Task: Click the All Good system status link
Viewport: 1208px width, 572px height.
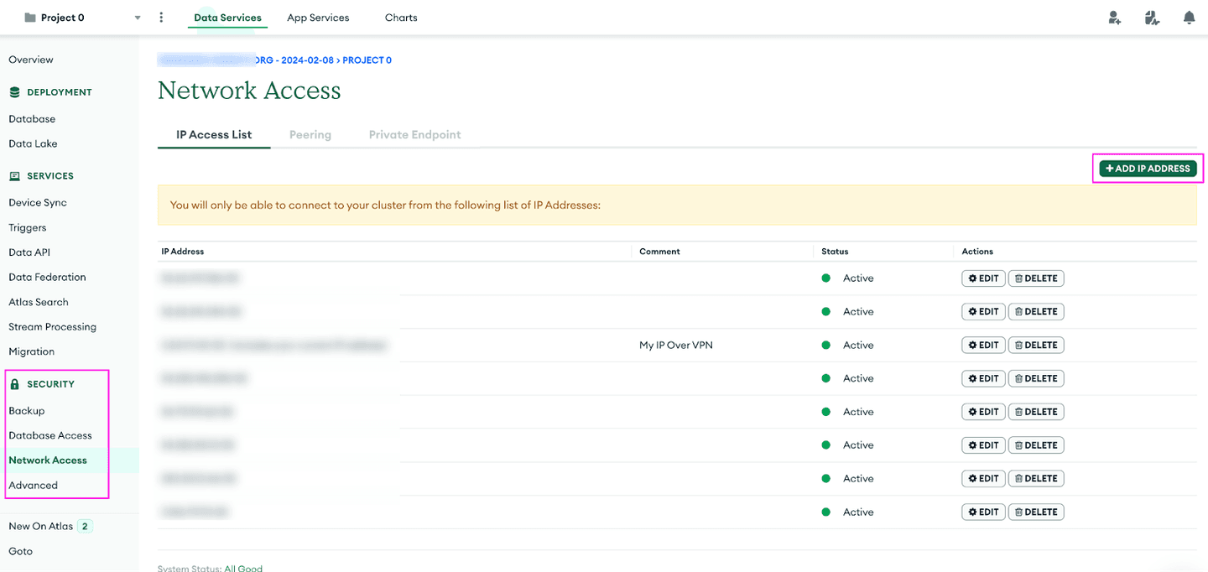Action: point(243,568)
